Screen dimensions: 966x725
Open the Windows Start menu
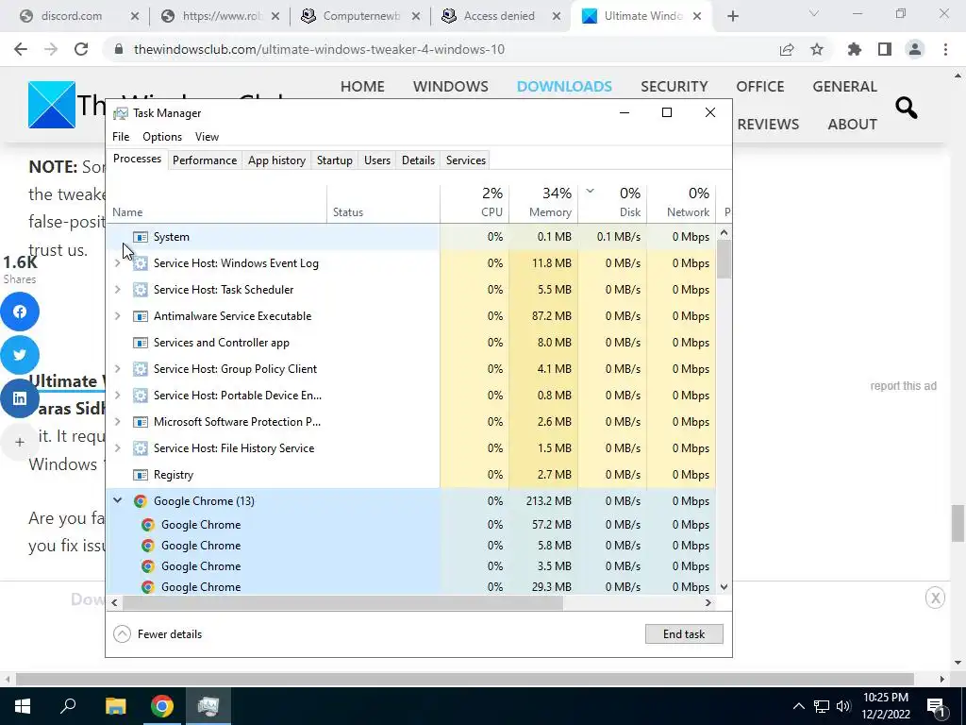click(x=23, y=706)
